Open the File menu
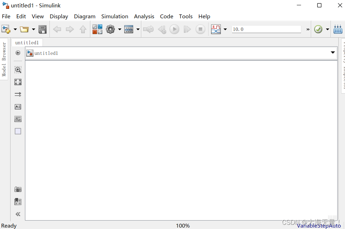 click(x=6, y=17)
